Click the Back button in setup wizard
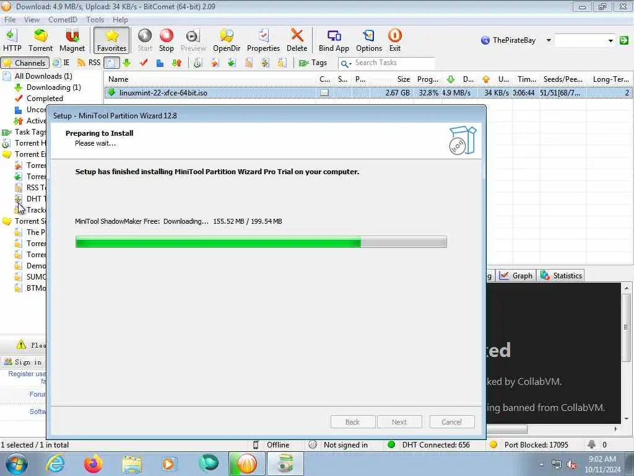This screenshot has width=634, height=476. [352, 421]
